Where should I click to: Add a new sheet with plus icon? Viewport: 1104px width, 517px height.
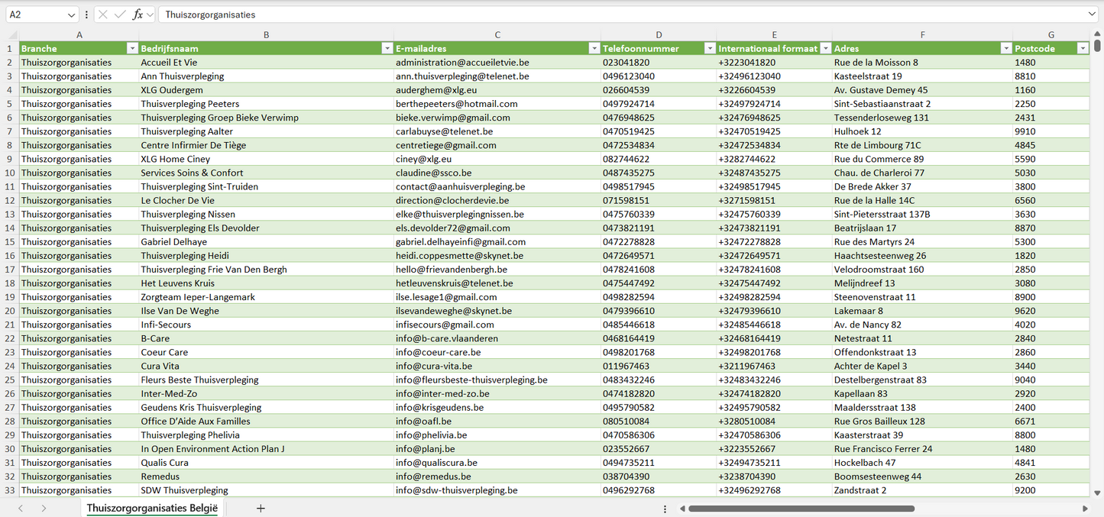click(261, 508)
